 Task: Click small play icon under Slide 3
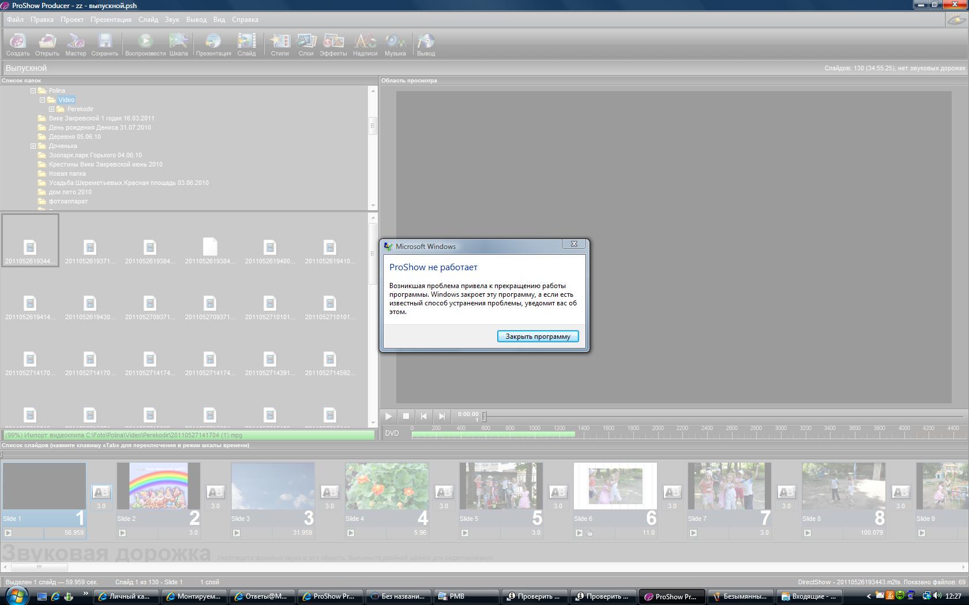[x=236, y=533]
